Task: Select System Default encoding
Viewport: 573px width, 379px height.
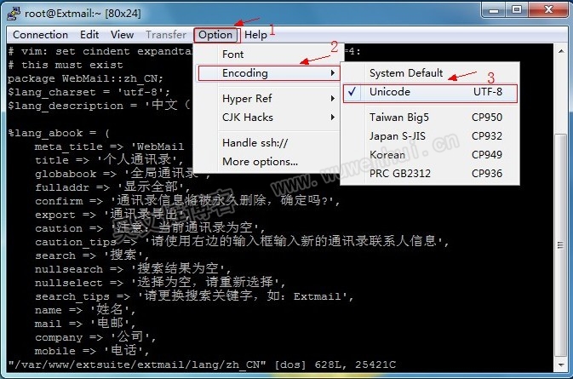Action: (x=406, y=73)
